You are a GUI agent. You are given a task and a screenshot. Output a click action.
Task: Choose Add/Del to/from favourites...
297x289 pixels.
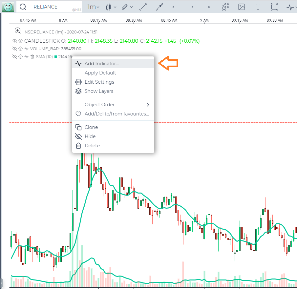point(113,114)
